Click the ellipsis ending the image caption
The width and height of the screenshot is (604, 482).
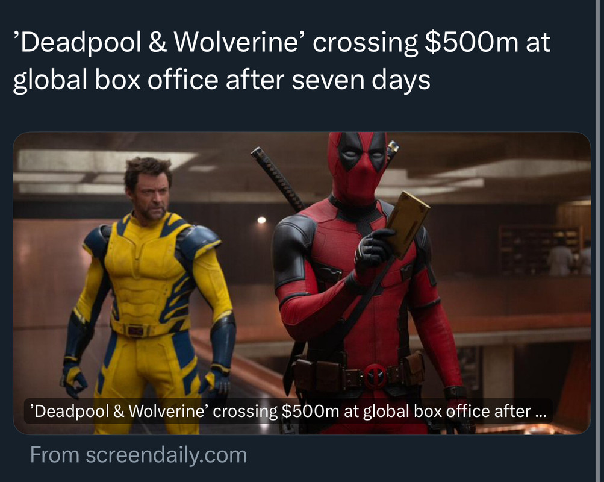[541, 413]
